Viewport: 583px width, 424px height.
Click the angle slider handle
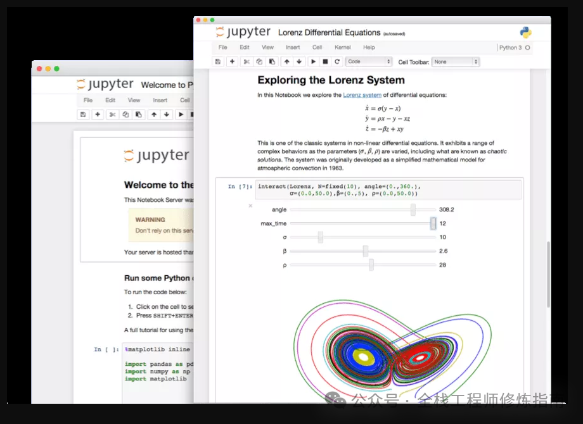413,209
